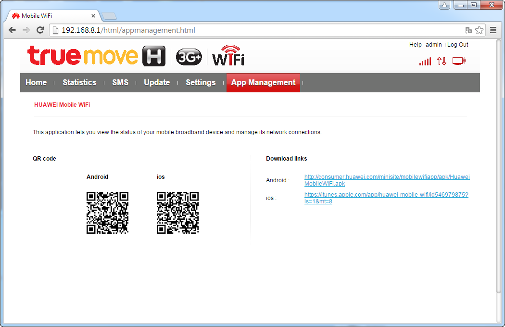Click the 'Android' label above QR code
Image resolution: width=505 pixels, height=327 pixels.
pyautogui.click(x=97, y=177)
